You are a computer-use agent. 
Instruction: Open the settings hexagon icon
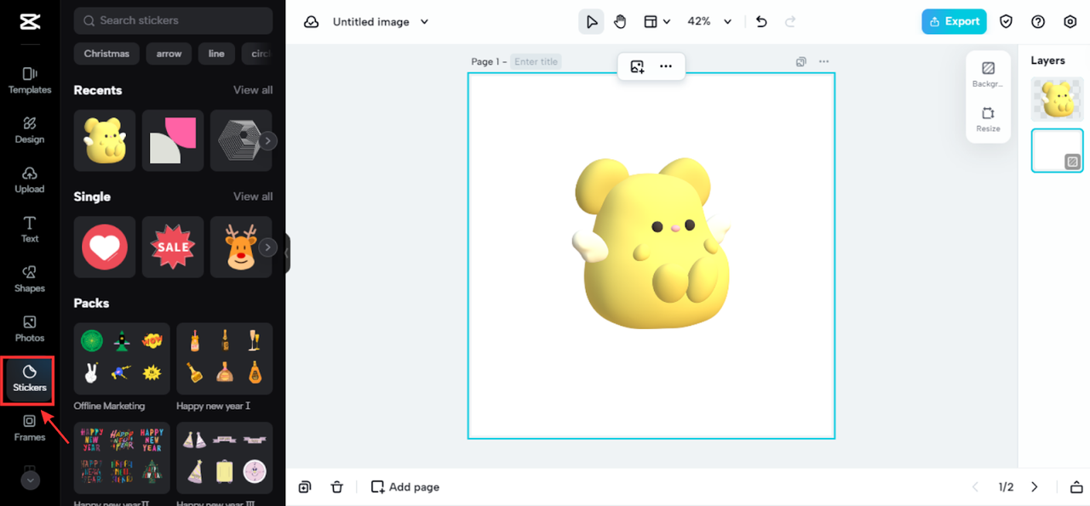click(x=1070, y=22)
